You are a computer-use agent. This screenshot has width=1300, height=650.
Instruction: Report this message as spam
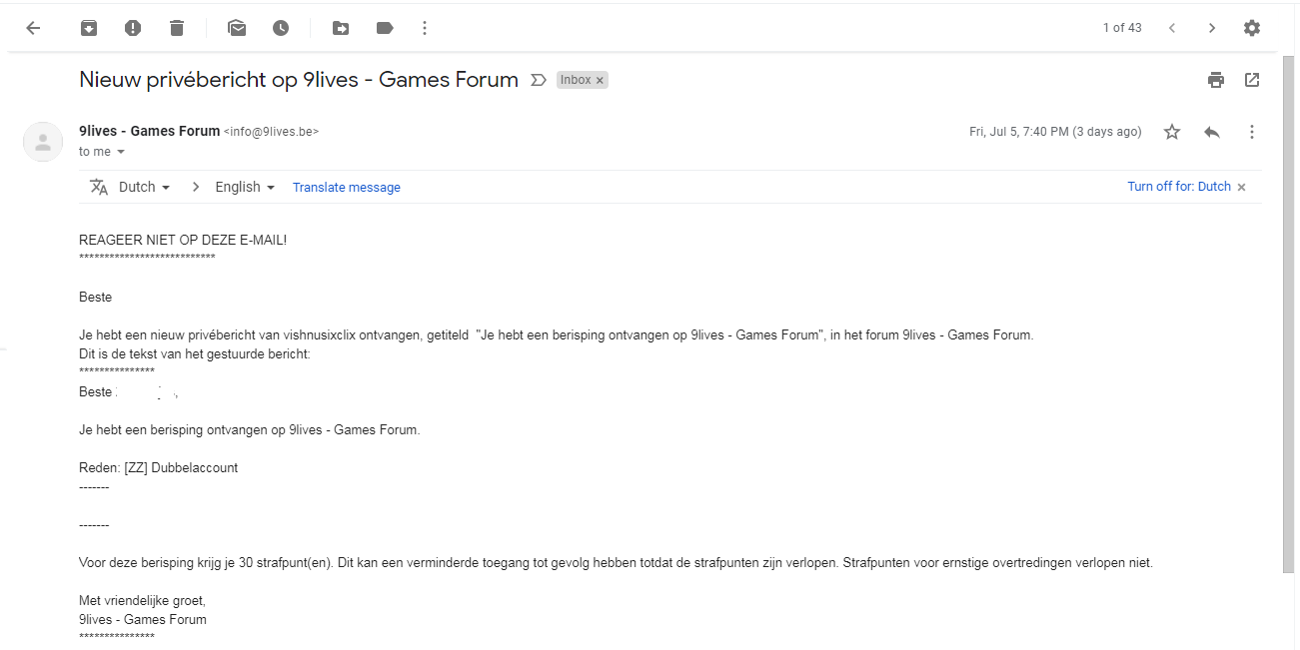point(133,28)
